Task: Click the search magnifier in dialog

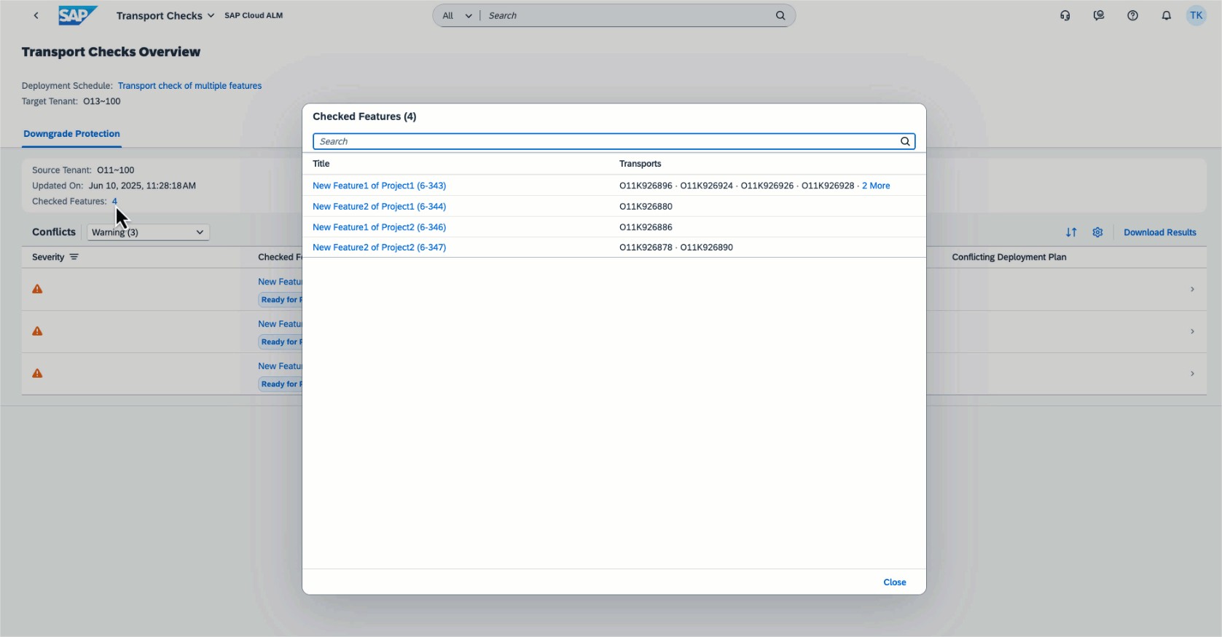Action: (904, 141)
